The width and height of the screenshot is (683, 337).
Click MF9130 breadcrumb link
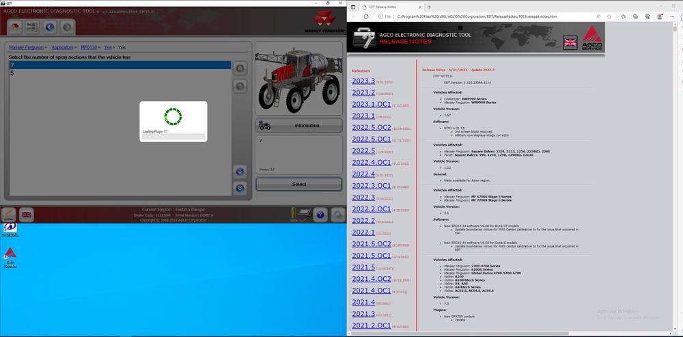(x=89, y=47)
